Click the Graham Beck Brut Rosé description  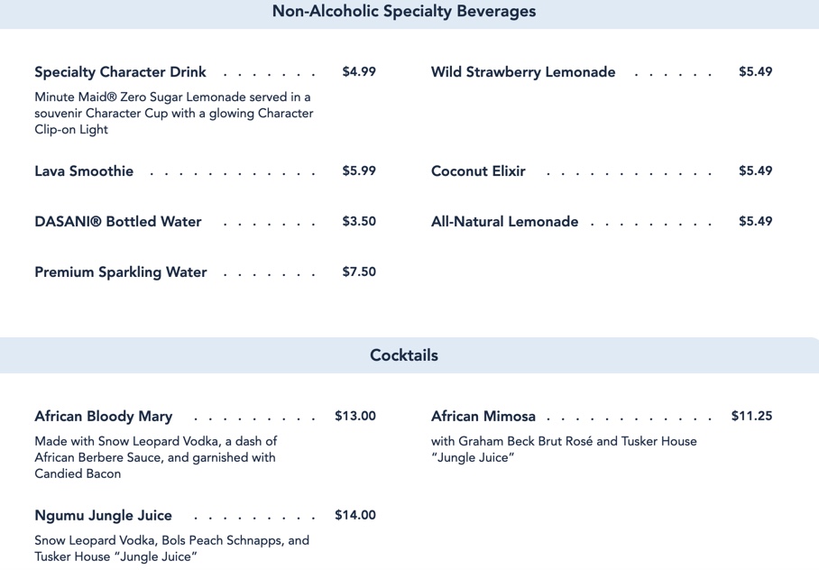[564, 449]
